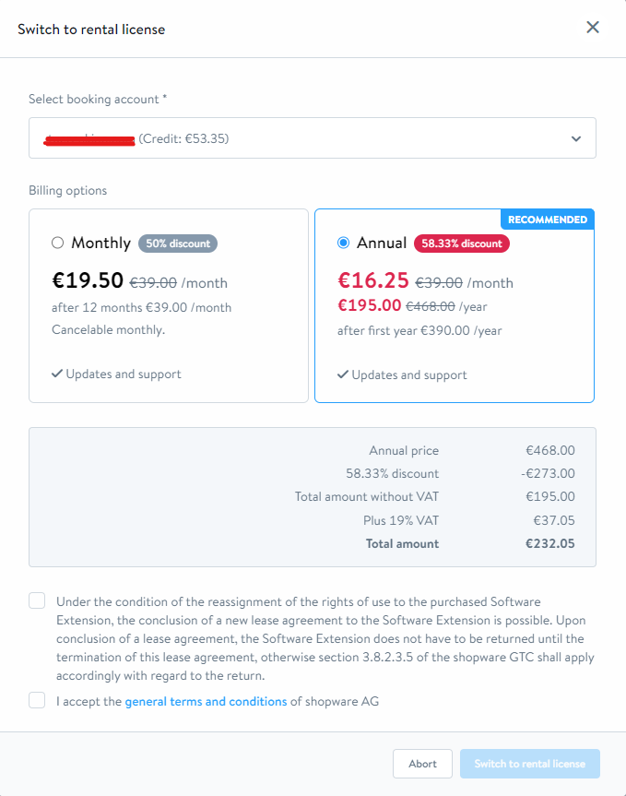The image size is (626, 796).
Task: Click the 50% discount badge
Action: 178,244
